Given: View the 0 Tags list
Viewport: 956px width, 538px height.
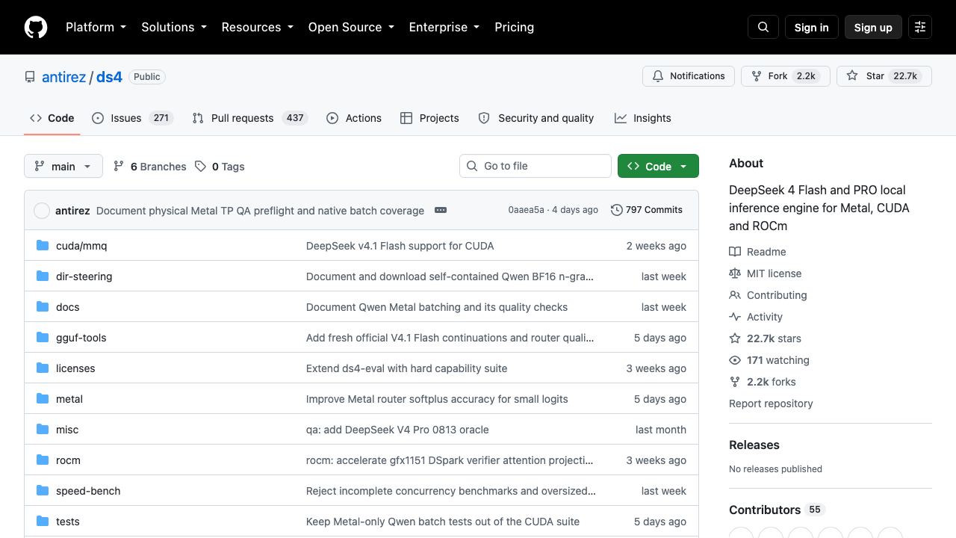Looking at the screenshot, I should click(220, 167).
